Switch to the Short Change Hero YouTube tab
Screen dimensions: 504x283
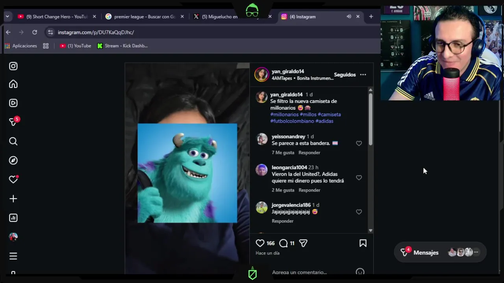(x=57, y=17)
